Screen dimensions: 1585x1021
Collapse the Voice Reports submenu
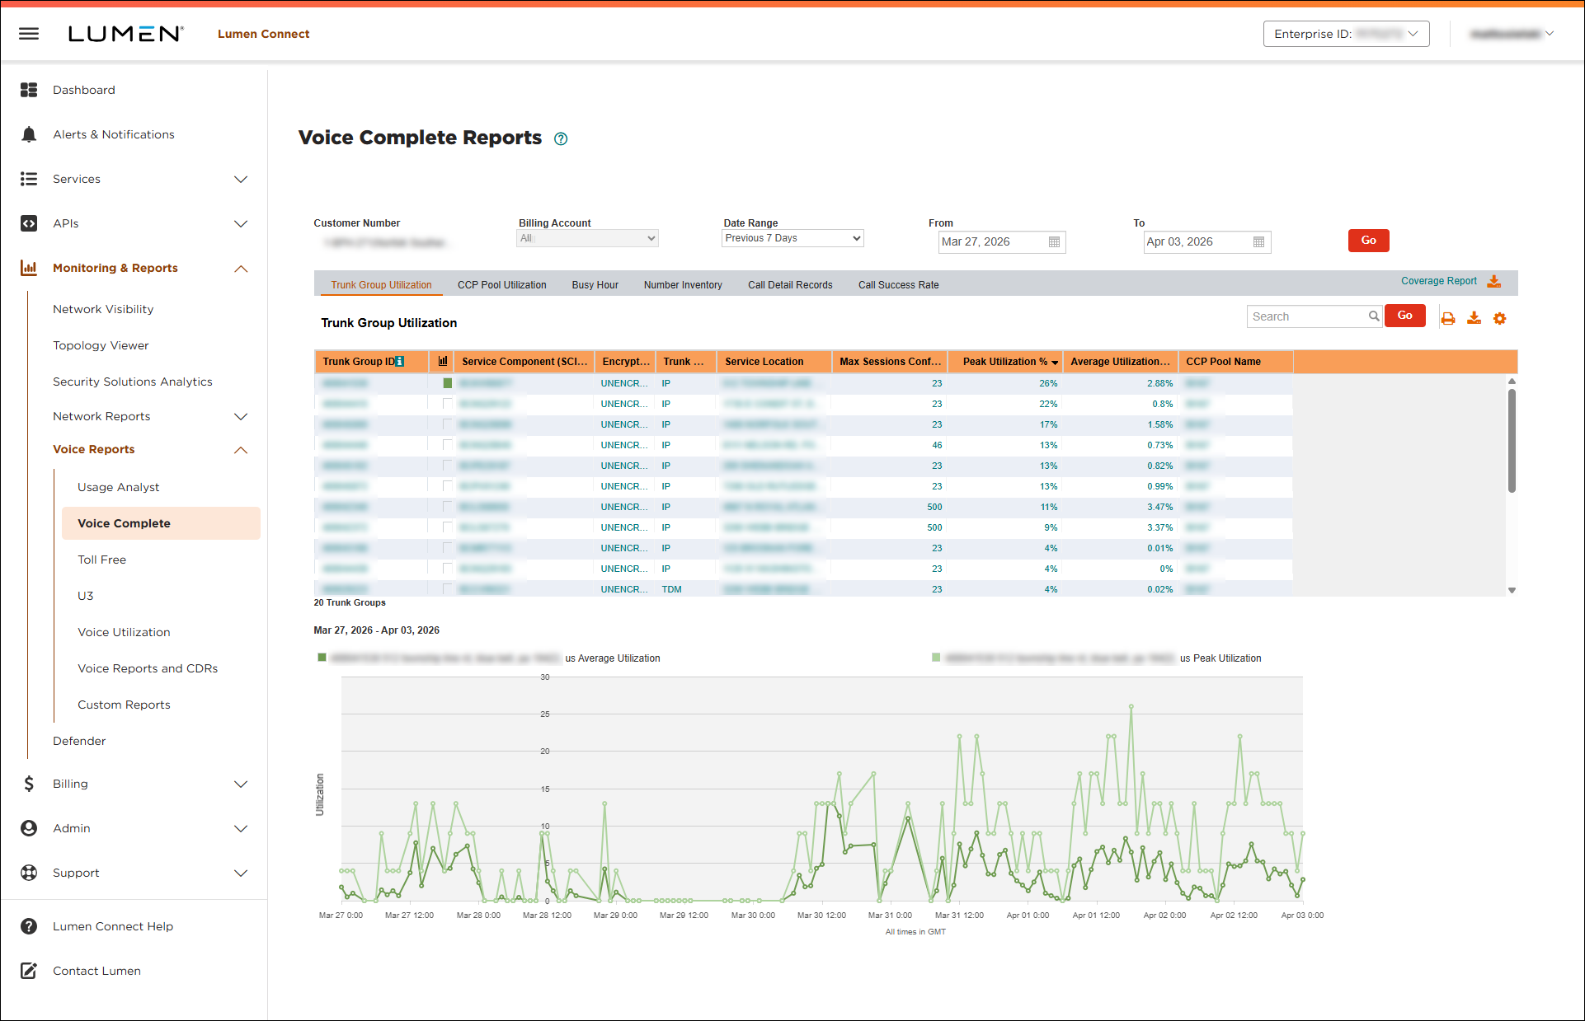point(241,449)
